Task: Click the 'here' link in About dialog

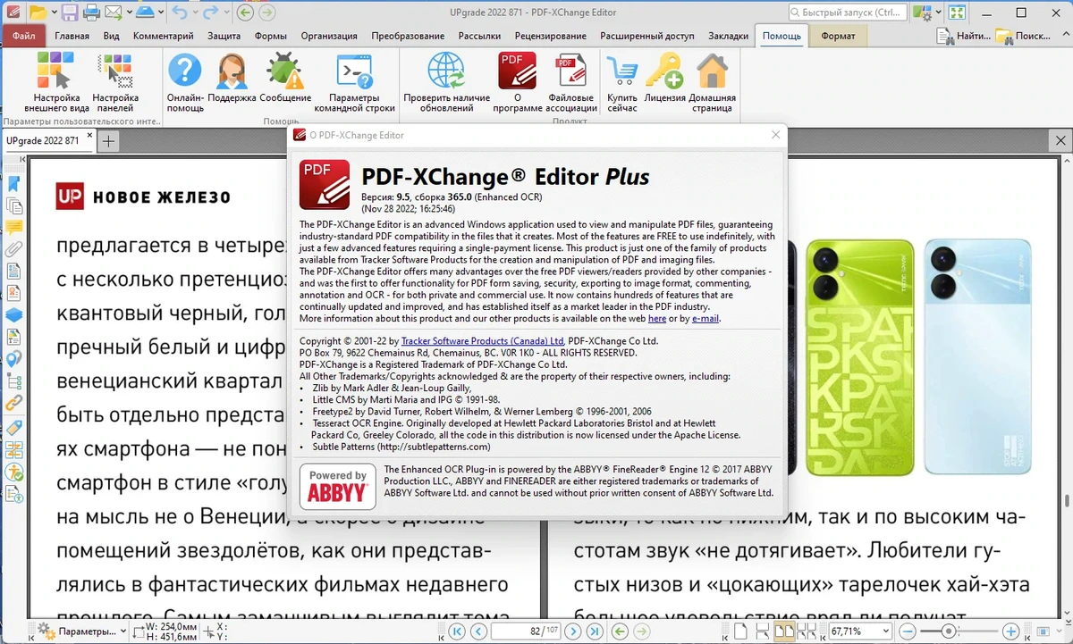Action: pyautogui.click(x=657, y=318)
